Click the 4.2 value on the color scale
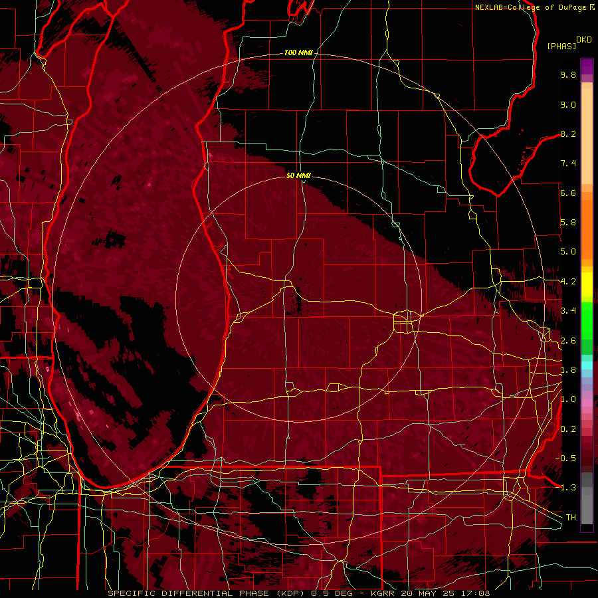This screenshot has width=598, height=598. tap(568, 282)
